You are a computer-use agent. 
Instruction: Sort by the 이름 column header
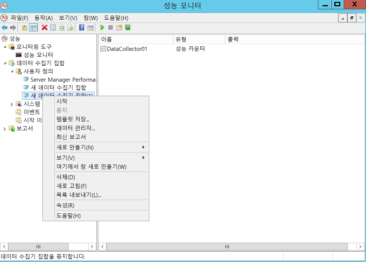pyautogui.click(x=136, y=39)
